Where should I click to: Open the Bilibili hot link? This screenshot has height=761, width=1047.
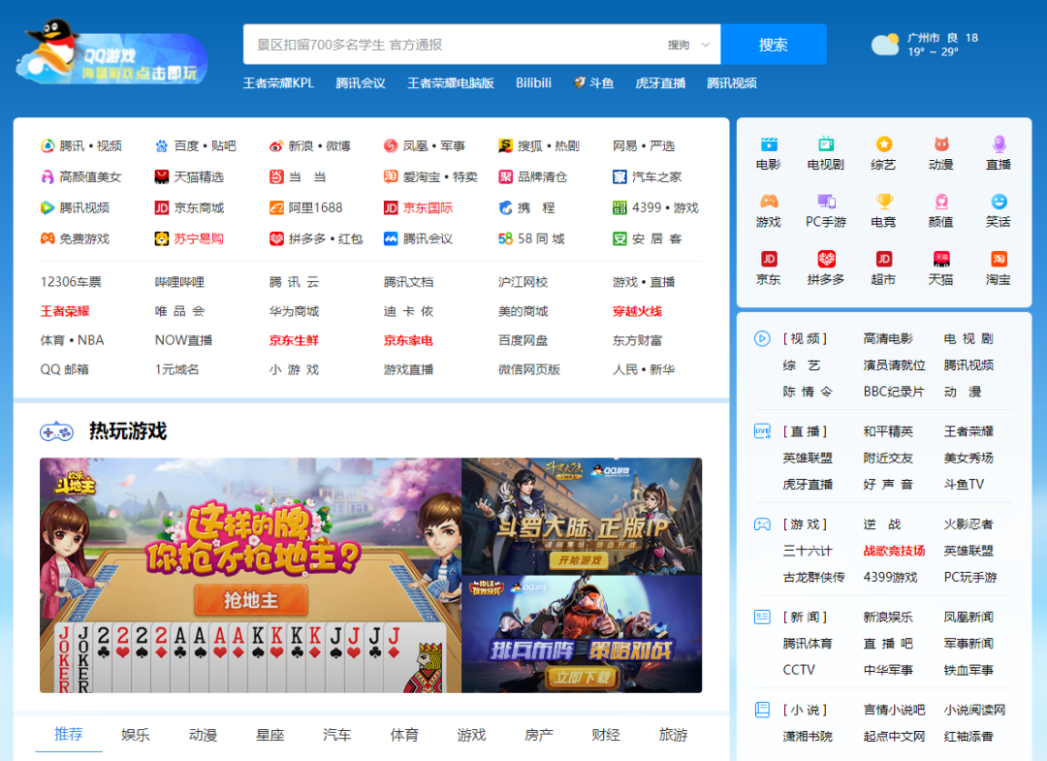pos(533,82)
